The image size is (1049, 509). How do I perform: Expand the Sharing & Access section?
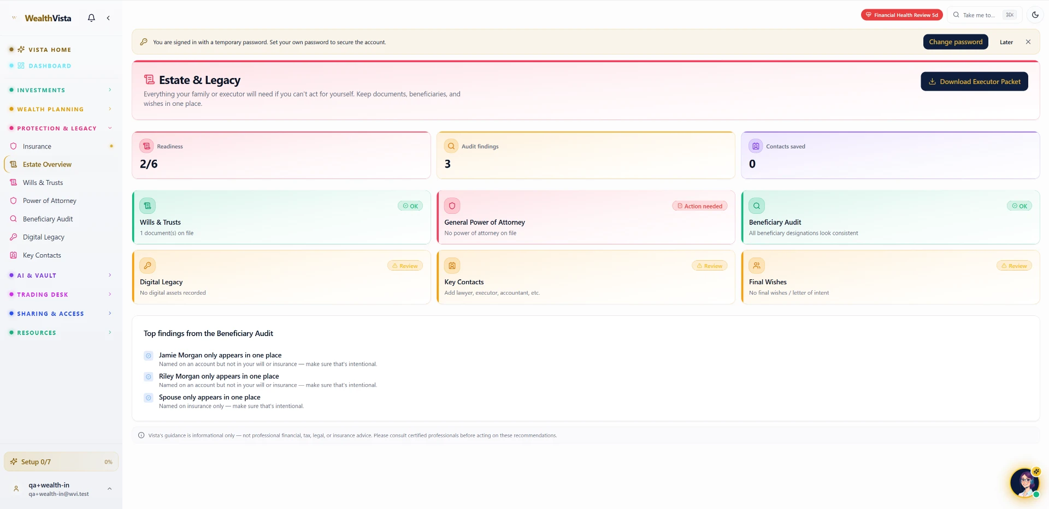click(x=61, y=314)
